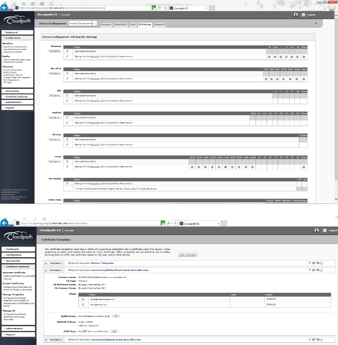
Task: Click down arrow of top window scrollbar
Action: (336, 199)
